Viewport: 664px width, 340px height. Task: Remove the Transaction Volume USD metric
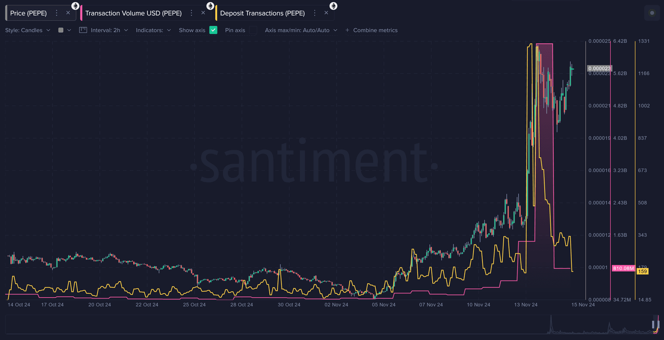(203, 13)
